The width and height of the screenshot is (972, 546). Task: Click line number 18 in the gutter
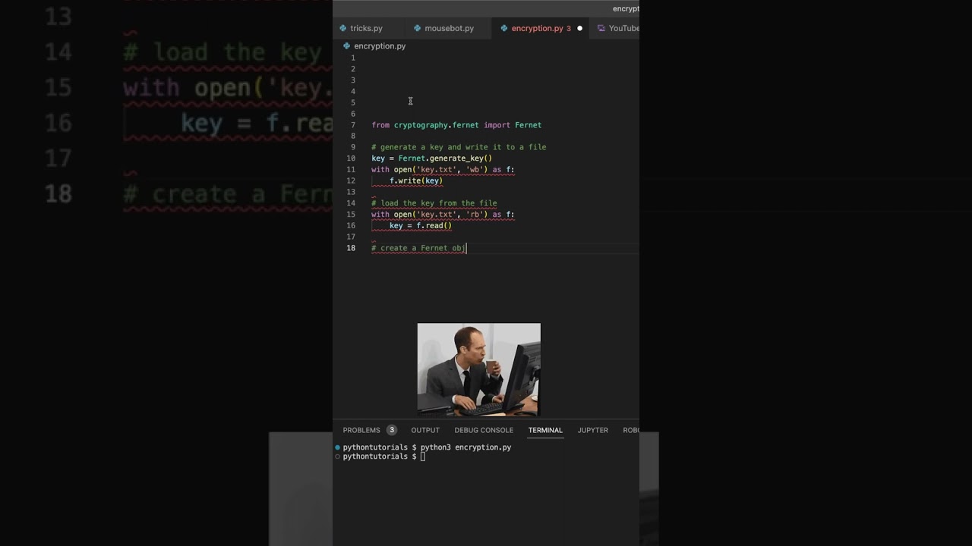[x=351, y=248]
